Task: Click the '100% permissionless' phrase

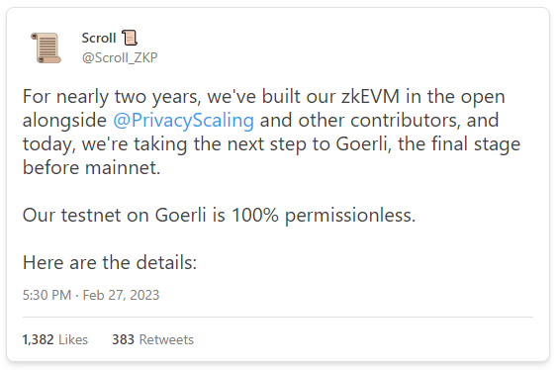Action: [324, 216]
